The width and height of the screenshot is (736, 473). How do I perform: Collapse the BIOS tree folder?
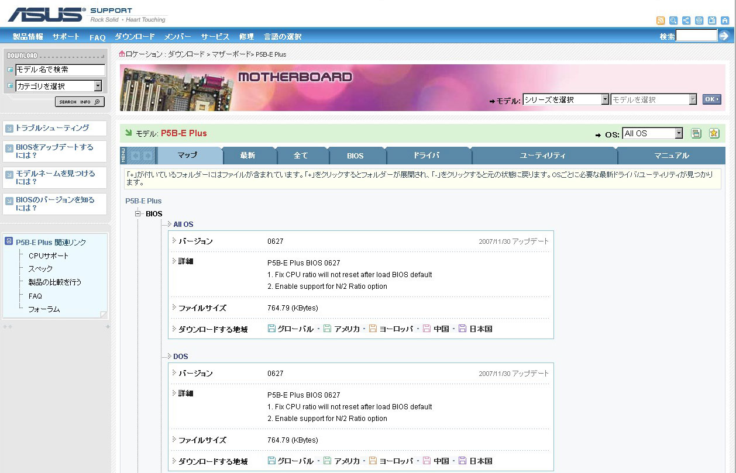pyautogui.click(x=138, y=213)
